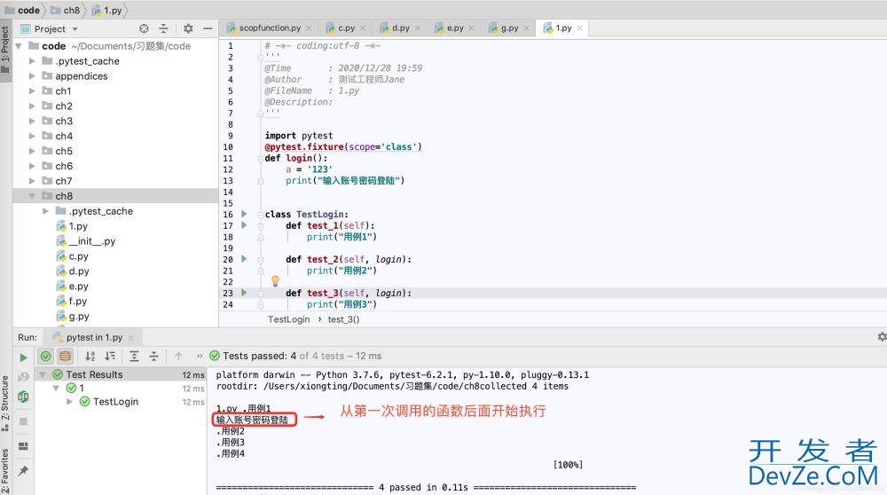The height and width of the screenshot is (495, 887).
Task: Expand the ch1 folder
Action: click(32, 91)
